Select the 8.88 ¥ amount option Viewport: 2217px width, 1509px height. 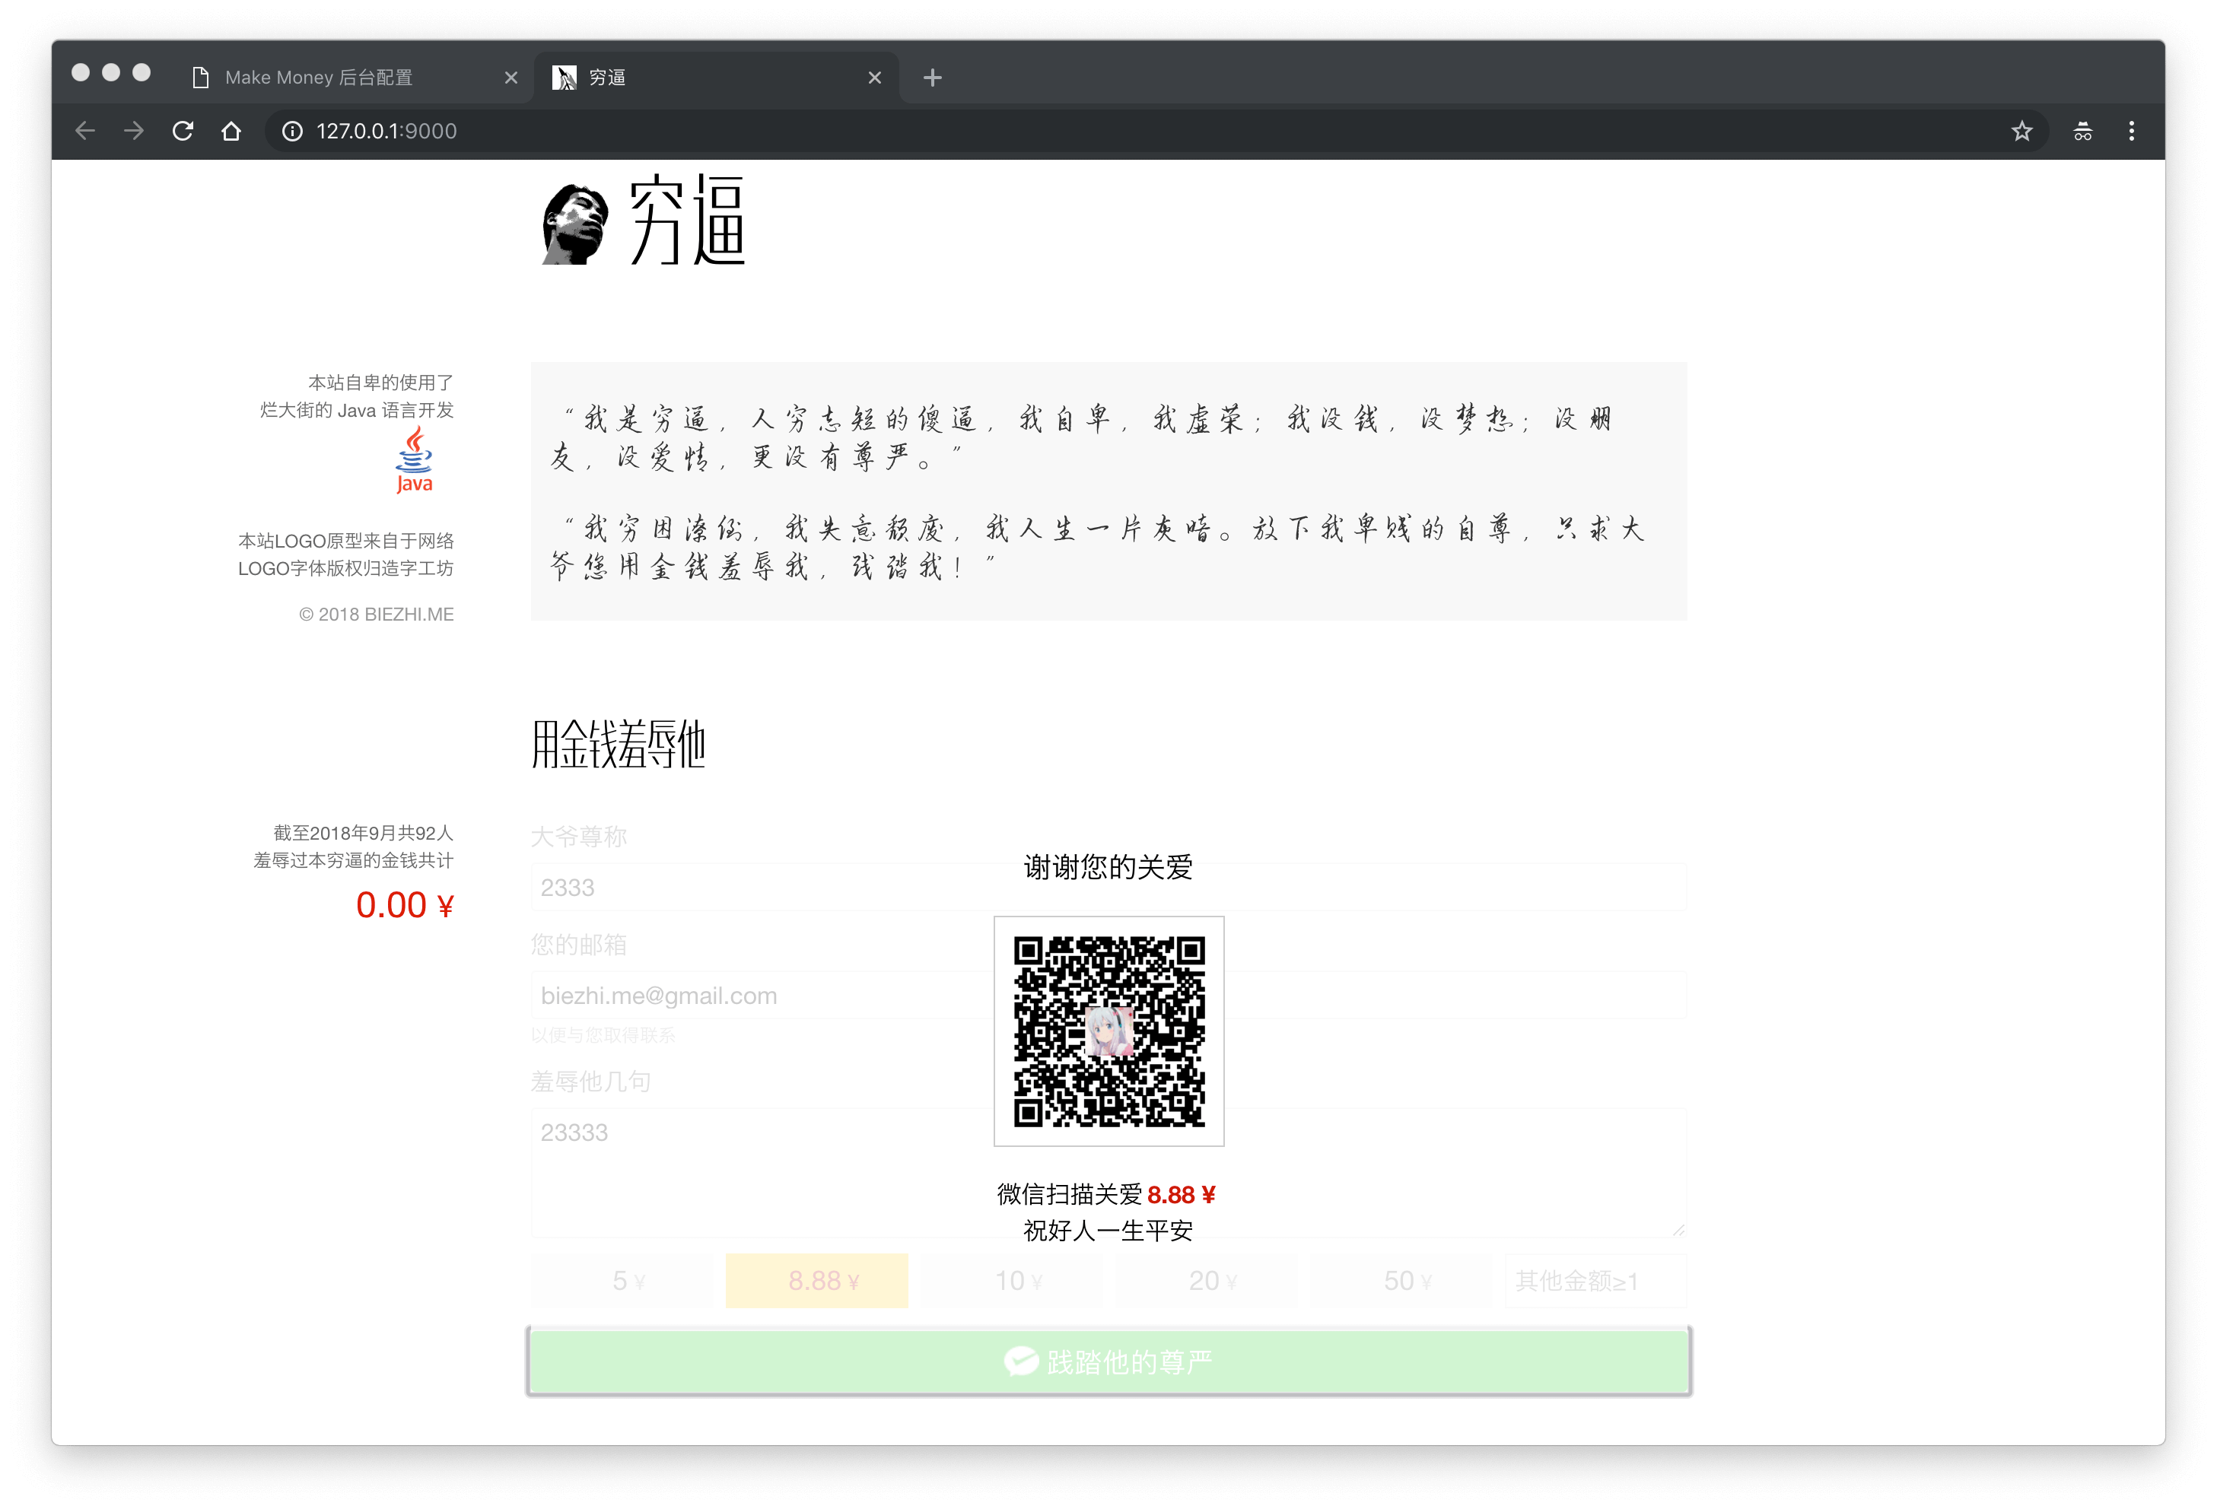816,1280
